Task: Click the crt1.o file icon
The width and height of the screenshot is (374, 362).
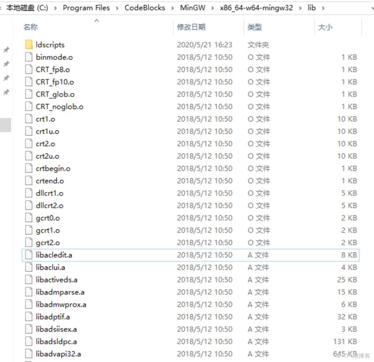Action: click(29, 119)
